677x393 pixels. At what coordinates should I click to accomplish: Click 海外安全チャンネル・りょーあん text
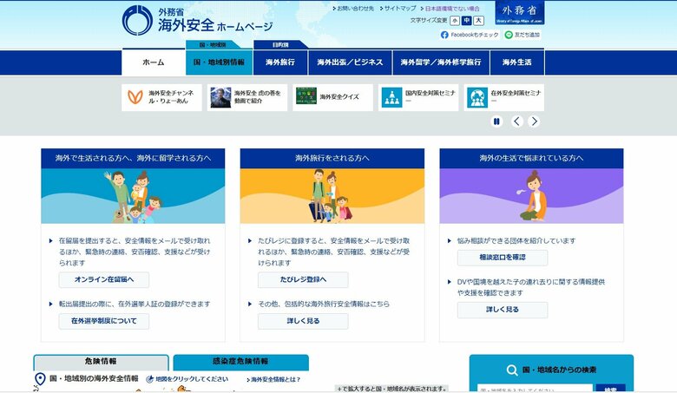pos(171,97)
